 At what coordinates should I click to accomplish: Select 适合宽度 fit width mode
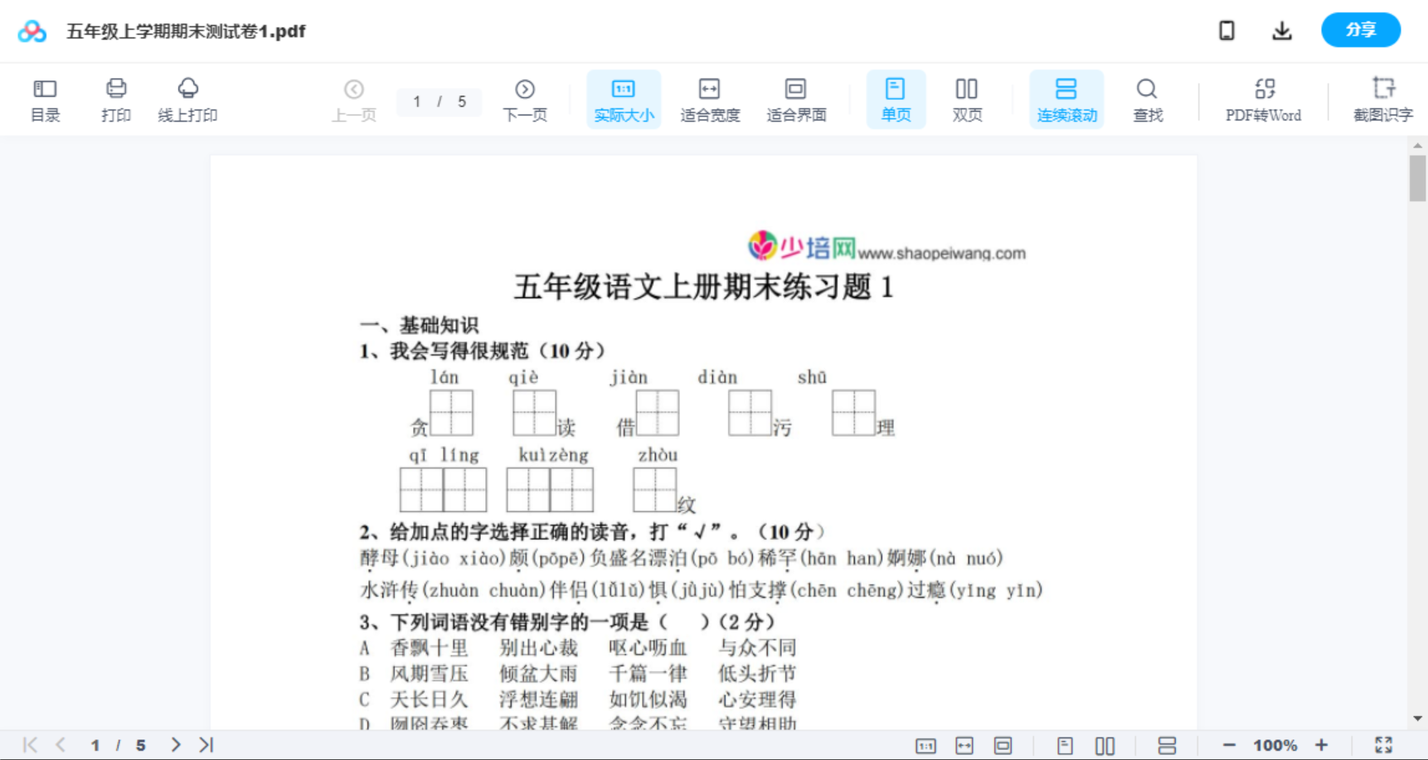710,100
